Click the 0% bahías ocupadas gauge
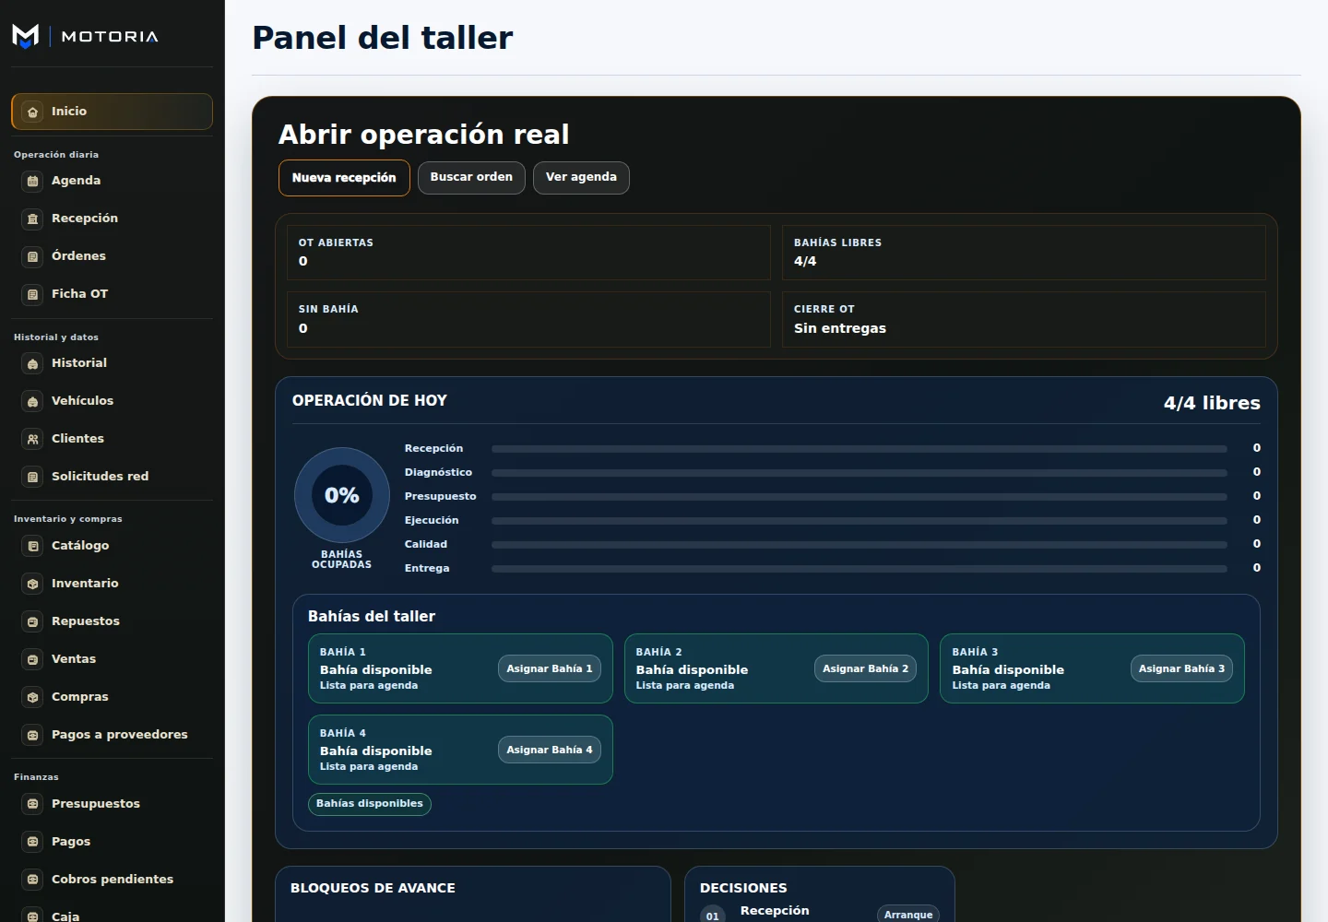Image resolution: width=1328 pixels, height=922 pixels. (x=342, y=495)
